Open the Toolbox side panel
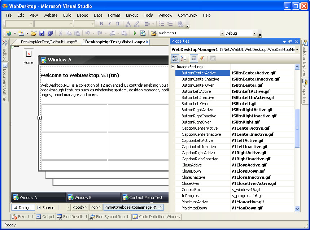 [x=5, y=51]
